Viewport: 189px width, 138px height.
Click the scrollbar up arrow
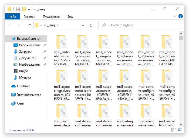pos(181,33)
